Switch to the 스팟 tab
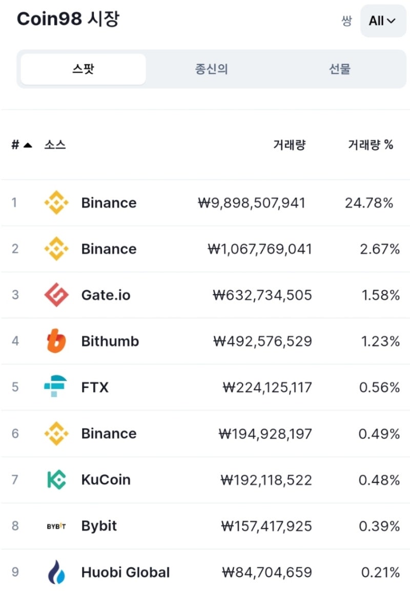Screen dimensions: 410x593 point(83,69)
